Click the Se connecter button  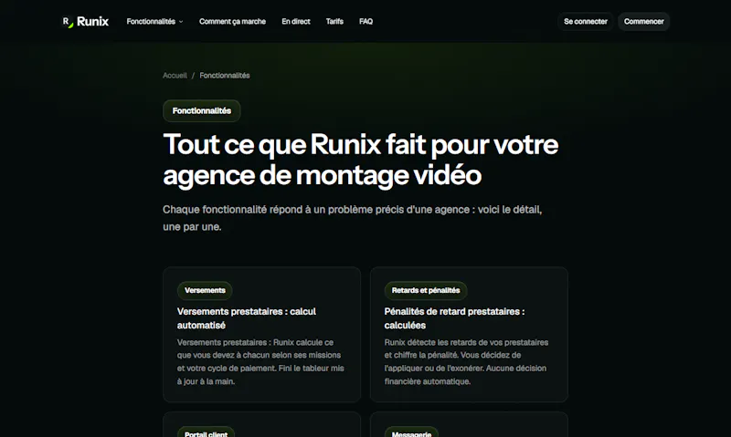click(586, 21)
